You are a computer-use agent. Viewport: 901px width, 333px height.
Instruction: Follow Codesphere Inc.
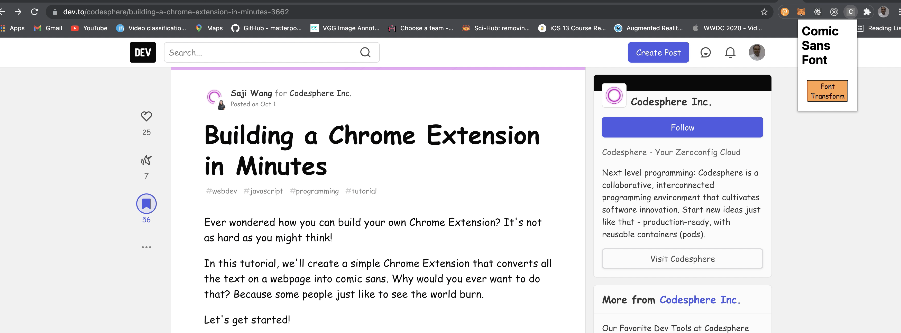click(682, 128)
